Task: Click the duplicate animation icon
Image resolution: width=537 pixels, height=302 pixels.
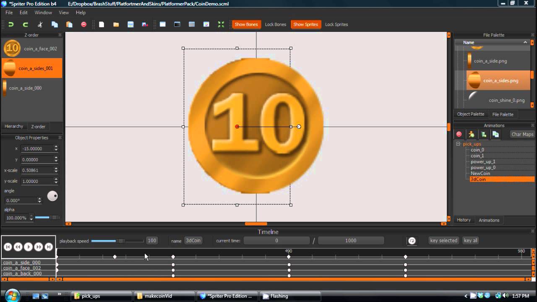Action: click(495, 134)
